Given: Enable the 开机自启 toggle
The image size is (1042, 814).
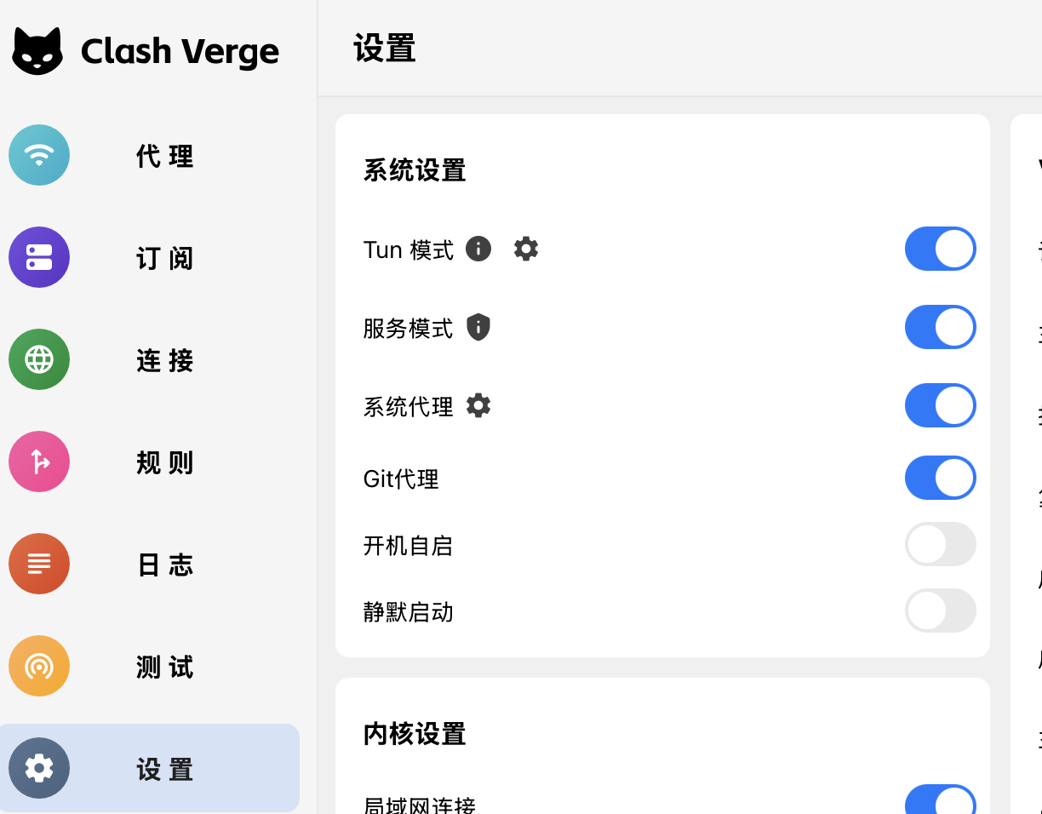Looking at the screenshot, I should pyautogui.click(x=940, y=544).
